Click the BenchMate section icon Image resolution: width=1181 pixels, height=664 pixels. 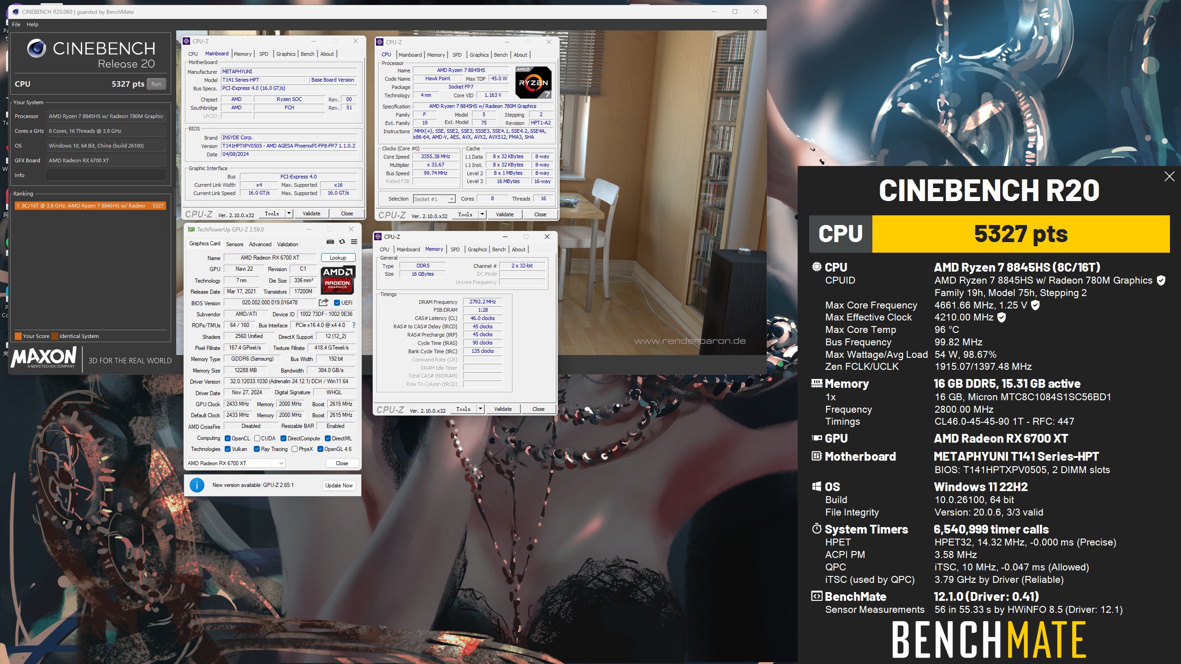[817, 596]
